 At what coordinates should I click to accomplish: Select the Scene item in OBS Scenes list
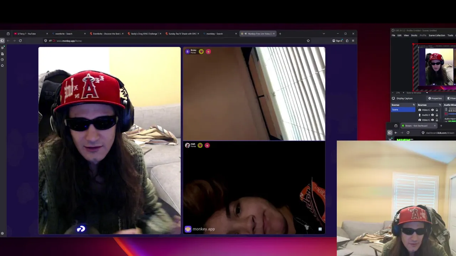click(403, 110)
